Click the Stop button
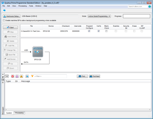Image resolution: width=153 pixels, height=119 pixels. click(10, 32)
